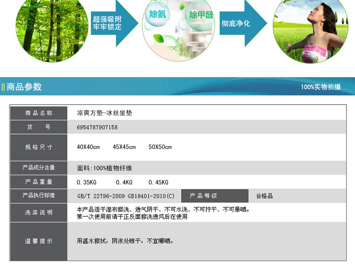
Task: Click the 50X50cm size value
Action: point(160,147)
